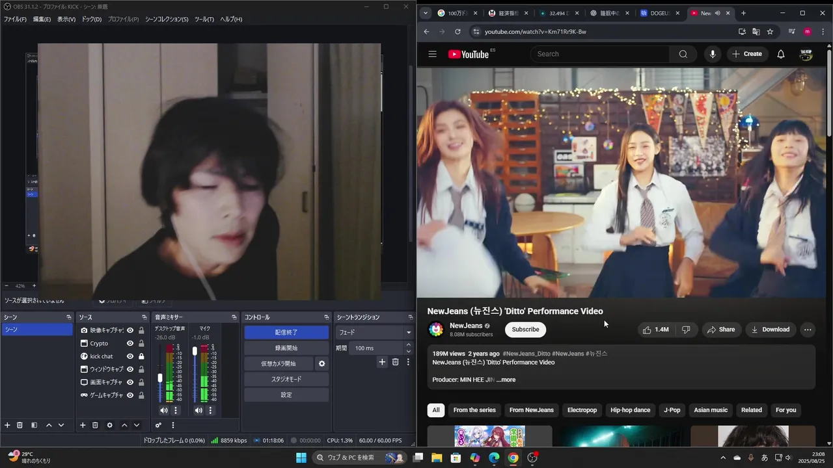Move scene up arrow in シーン dock
The image size is (833, 468).
click(49, 425)
